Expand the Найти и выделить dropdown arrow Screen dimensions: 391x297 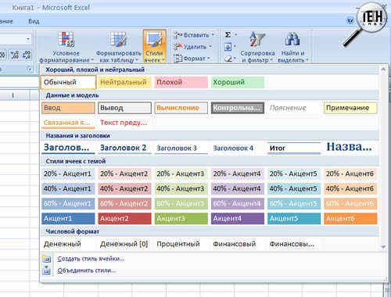pyautogui.click(x=307, y=60)
